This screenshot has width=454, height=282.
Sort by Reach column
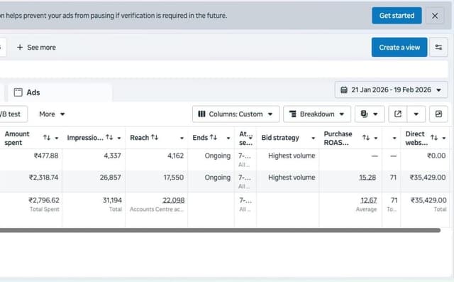(x=155, y=137)
